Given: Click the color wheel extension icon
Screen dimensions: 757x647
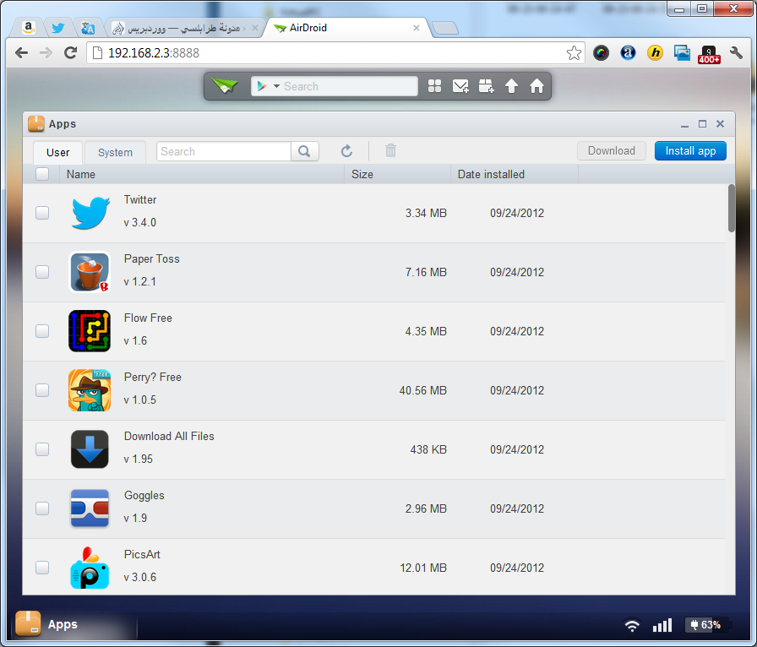Looking at the screenshot, I should pyautogui.click(x=601, y=52).
